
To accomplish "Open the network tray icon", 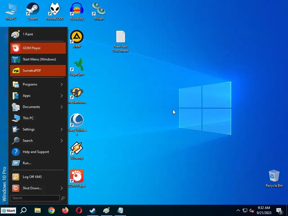I will tap(245, 210).
